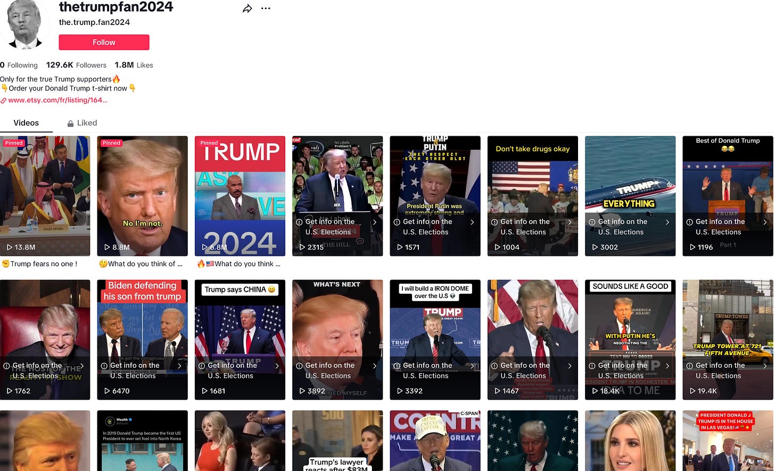
Task: Open the North Korea Wealth tweet video
Action: [143, 441]
